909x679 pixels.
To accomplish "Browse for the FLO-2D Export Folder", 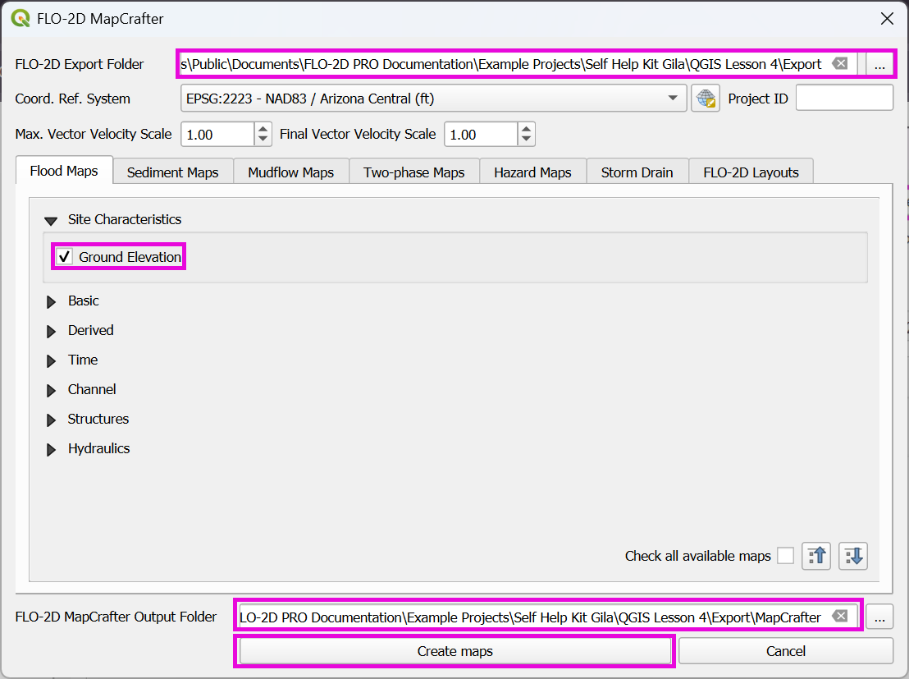I will pos(879,65).
